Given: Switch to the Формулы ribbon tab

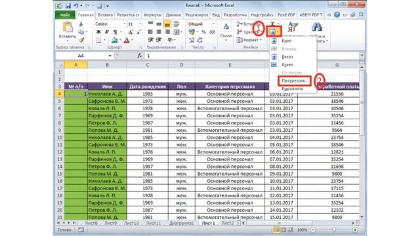Looking at the screenshot, I should pos(152,15).
